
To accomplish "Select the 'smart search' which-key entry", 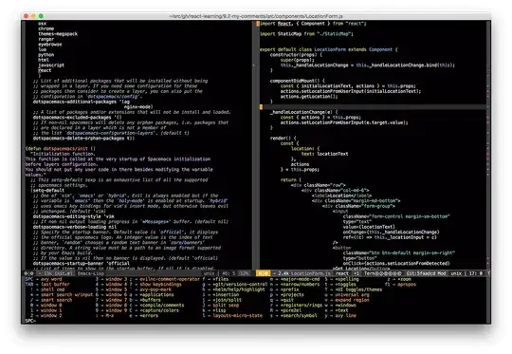I will pos(57,300).
